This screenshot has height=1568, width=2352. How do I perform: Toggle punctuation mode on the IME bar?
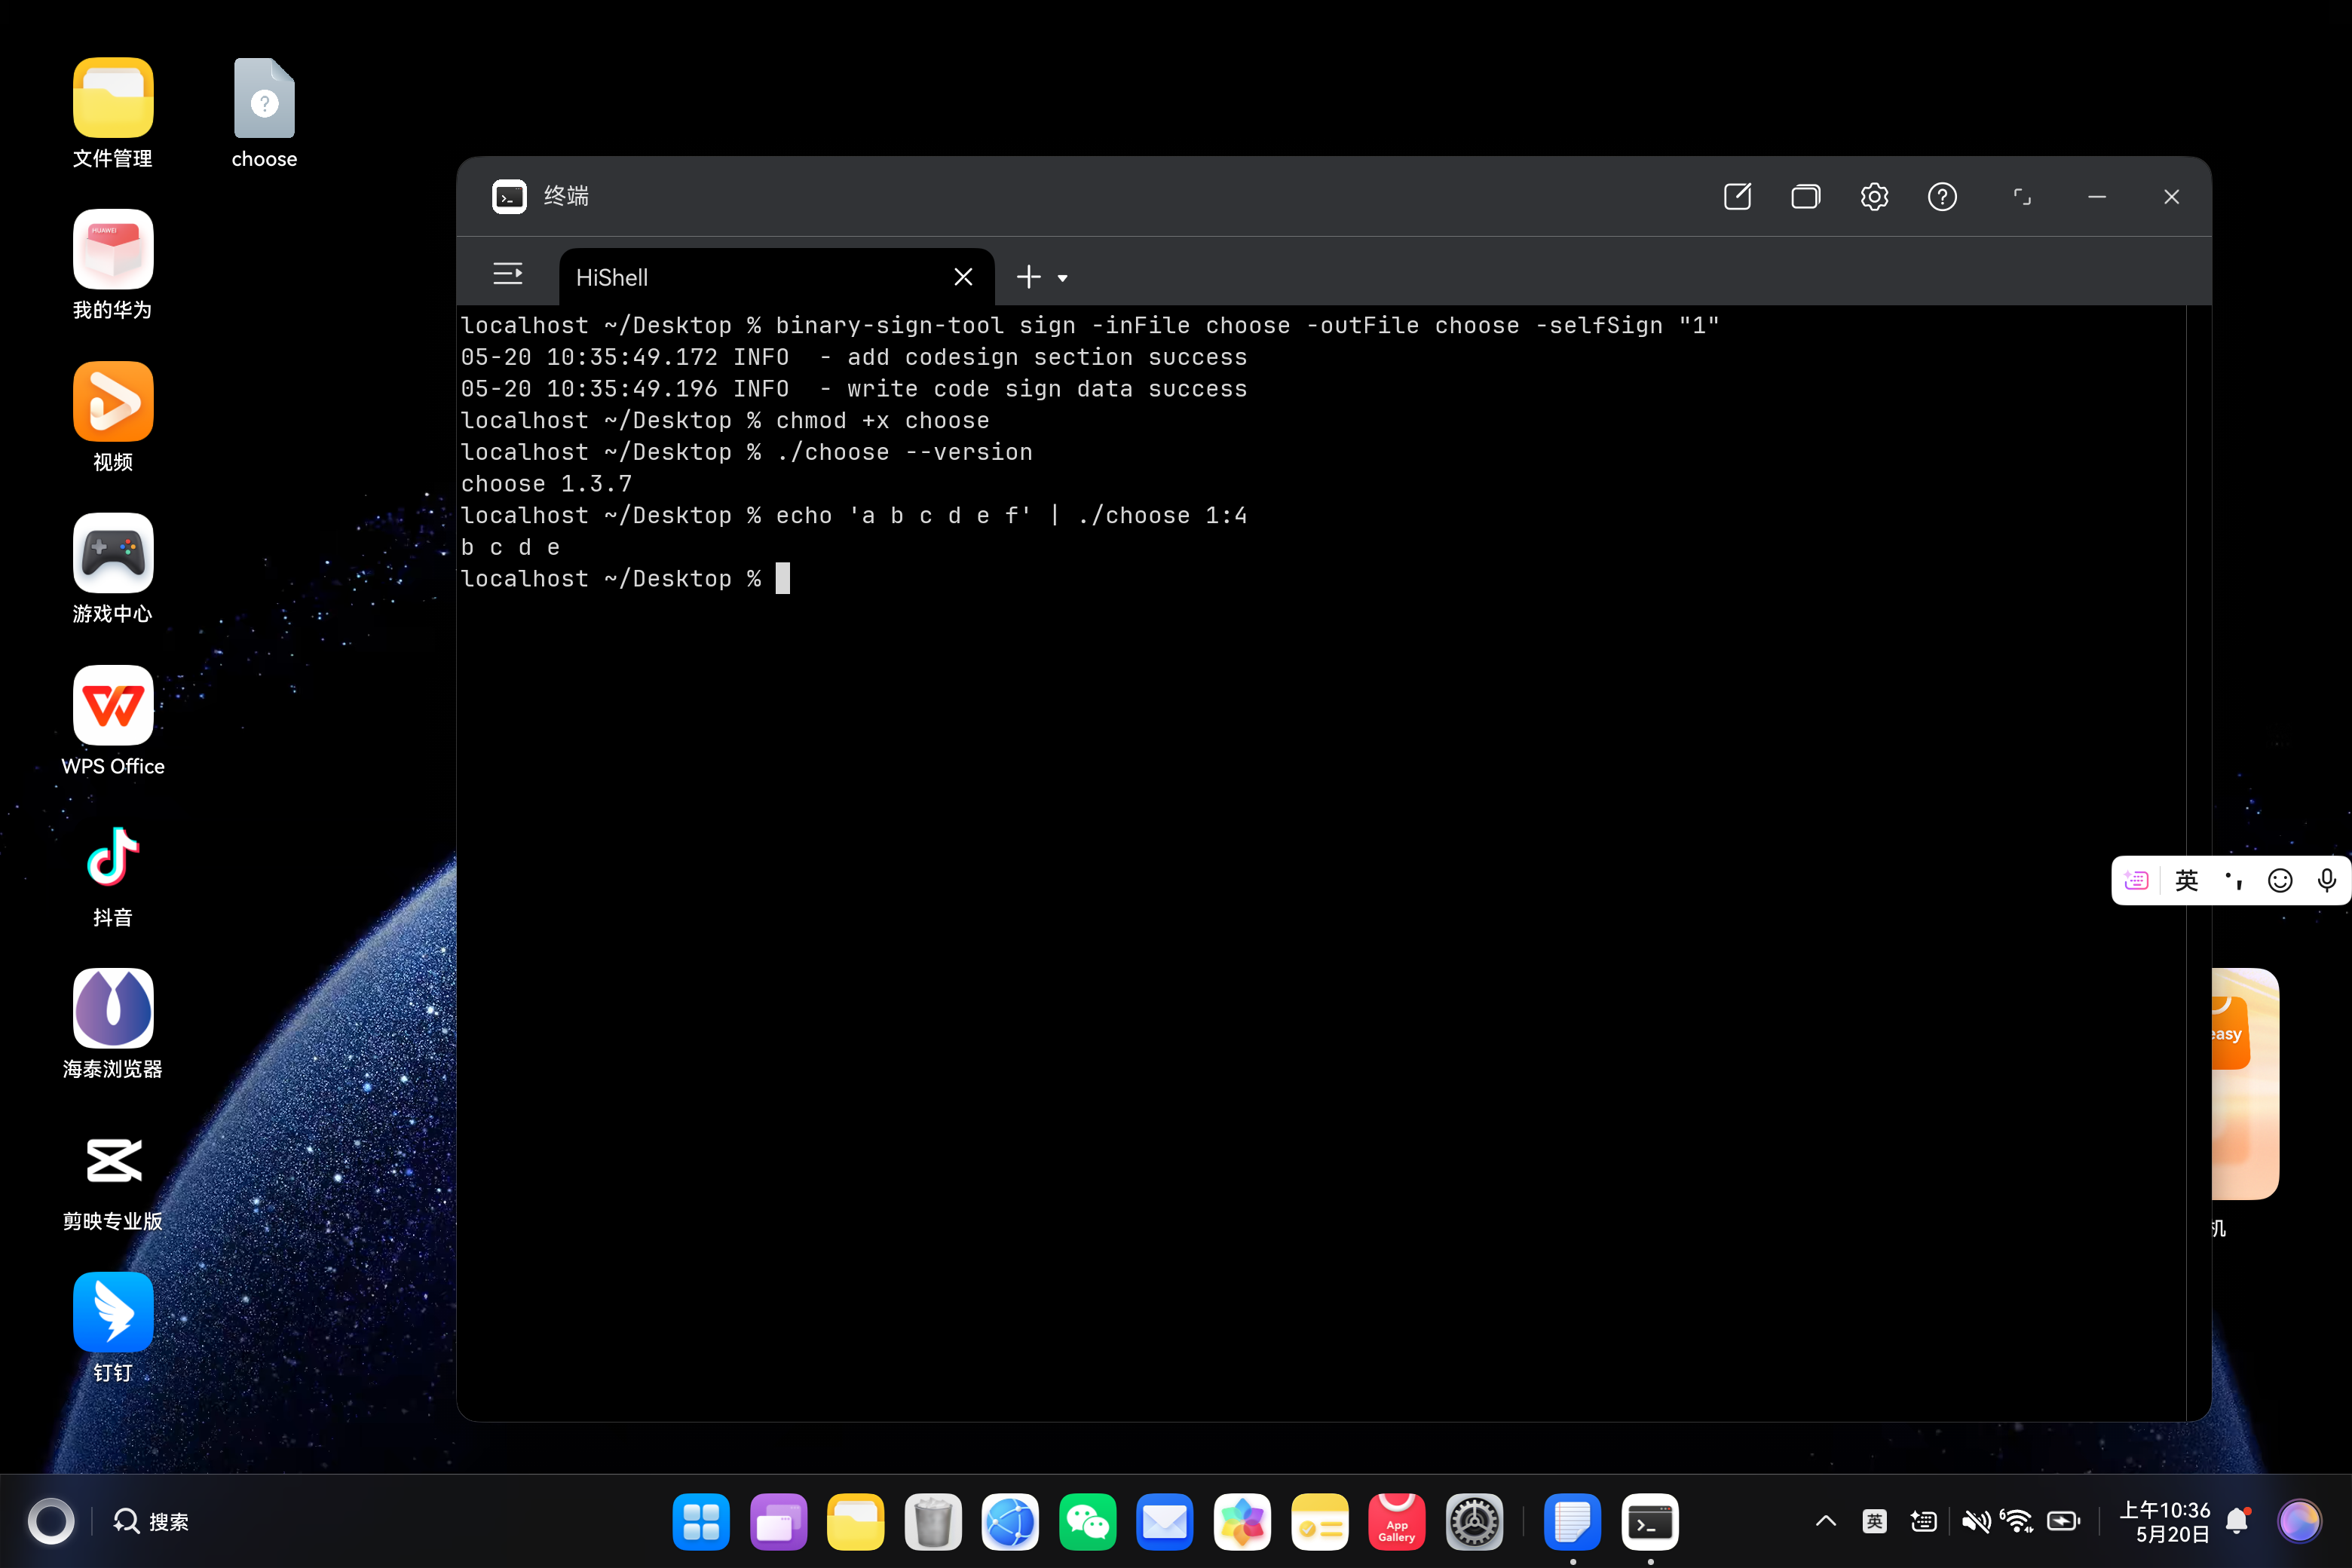[x=2233, y=880]
